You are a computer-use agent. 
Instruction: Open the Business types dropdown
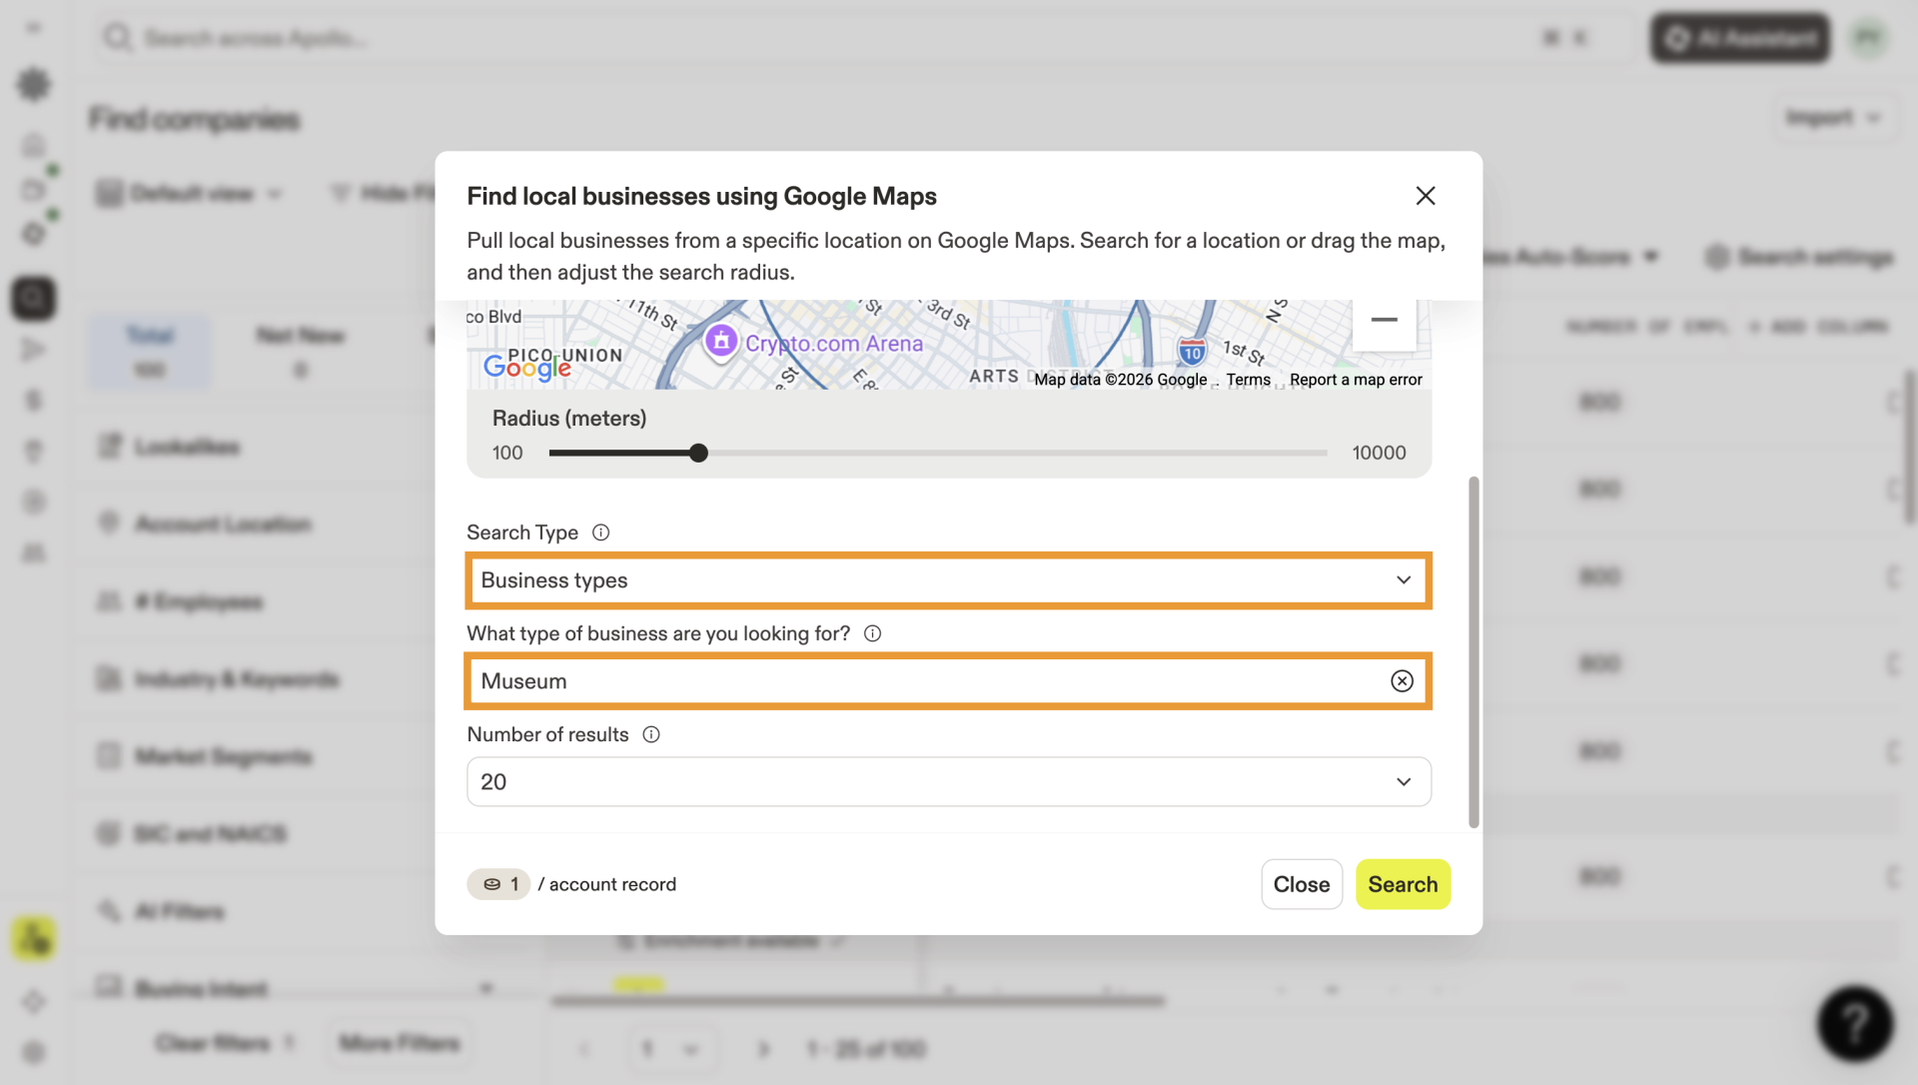(948, 580)
